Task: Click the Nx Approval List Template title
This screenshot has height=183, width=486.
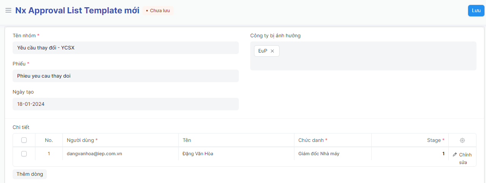Action: (77, 11)
